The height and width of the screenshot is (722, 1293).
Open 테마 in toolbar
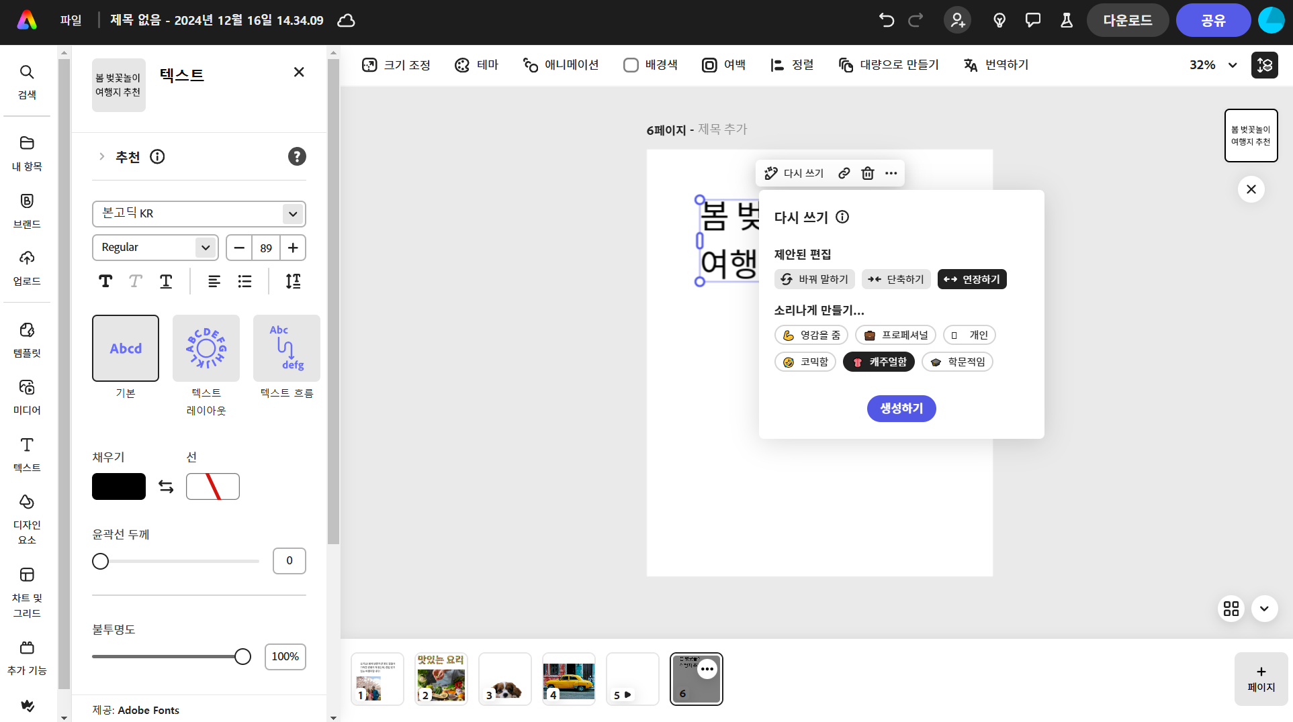point(477,65)
